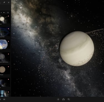Open the ringed cream planet simulation thumbnail
The width and height of the screenshot is (104, 102).
click(x=5, y=19)
